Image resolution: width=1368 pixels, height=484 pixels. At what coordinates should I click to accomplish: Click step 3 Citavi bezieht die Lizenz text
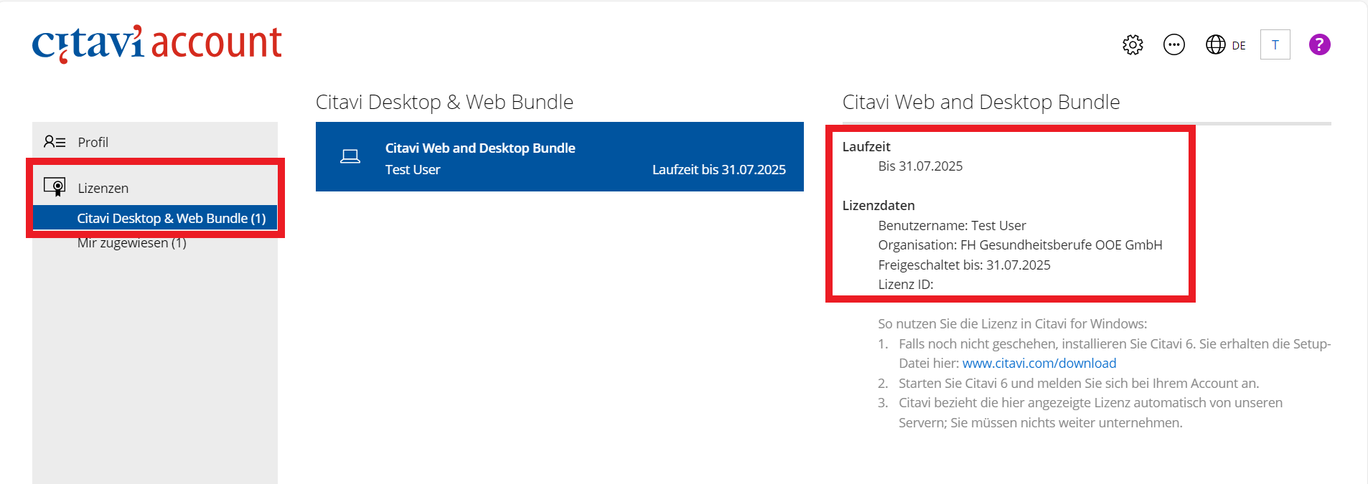click(x=1091, y=413)
